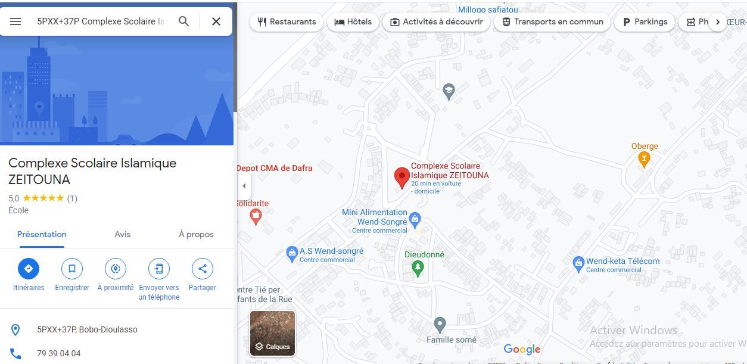
Task: Switch to the Avis tab
Action: (x=123, y=235)
